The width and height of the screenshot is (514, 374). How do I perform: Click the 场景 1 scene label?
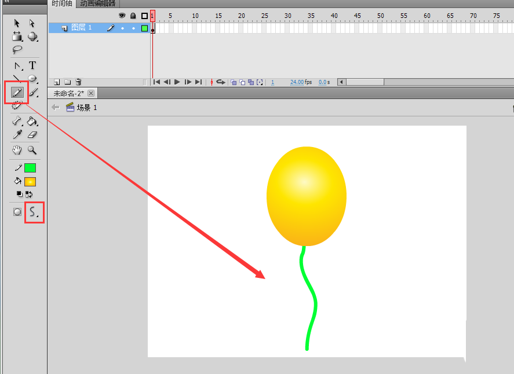tap(87, 108)
